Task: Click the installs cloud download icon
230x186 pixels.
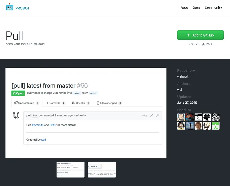Action: (191, 44)
